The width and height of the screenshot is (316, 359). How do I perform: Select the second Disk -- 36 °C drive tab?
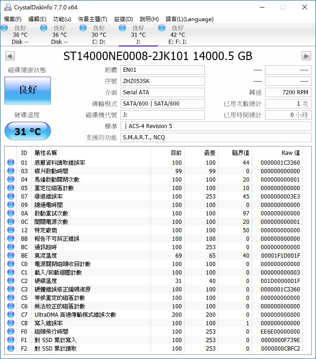click(59, 35)
